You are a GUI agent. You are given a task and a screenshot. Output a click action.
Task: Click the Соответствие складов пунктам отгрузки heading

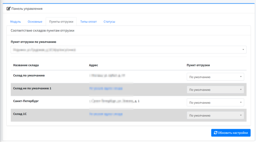point(42,30)
